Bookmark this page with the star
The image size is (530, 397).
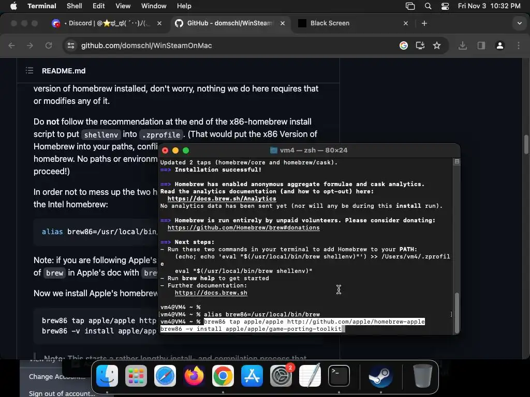tap(437, 45)
